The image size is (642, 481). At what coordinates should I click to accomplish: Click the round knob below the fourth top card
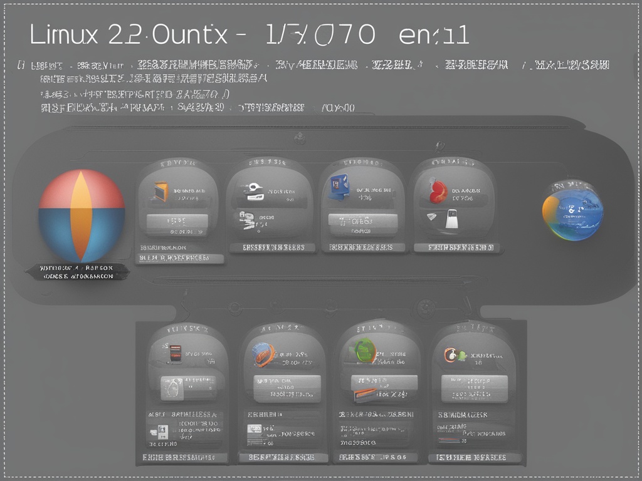pos(426,308)
